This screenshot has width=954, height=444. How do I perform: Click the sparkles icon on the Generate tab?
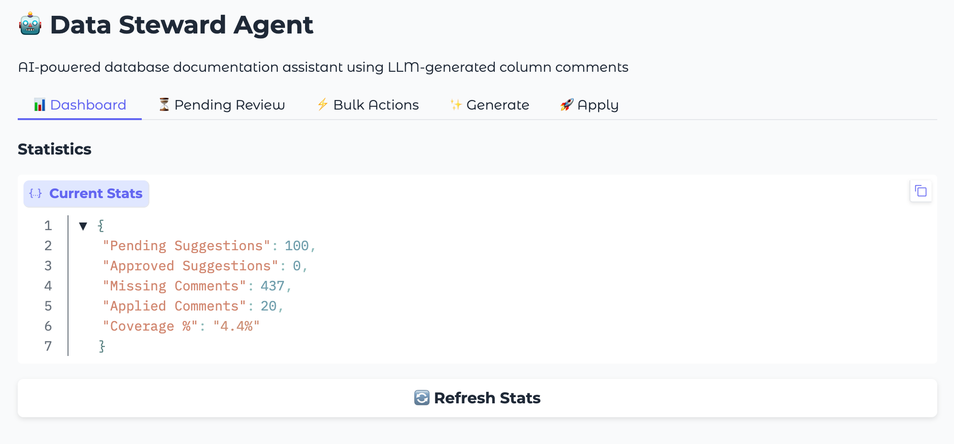pyautogui.click(x=455, y=105)
